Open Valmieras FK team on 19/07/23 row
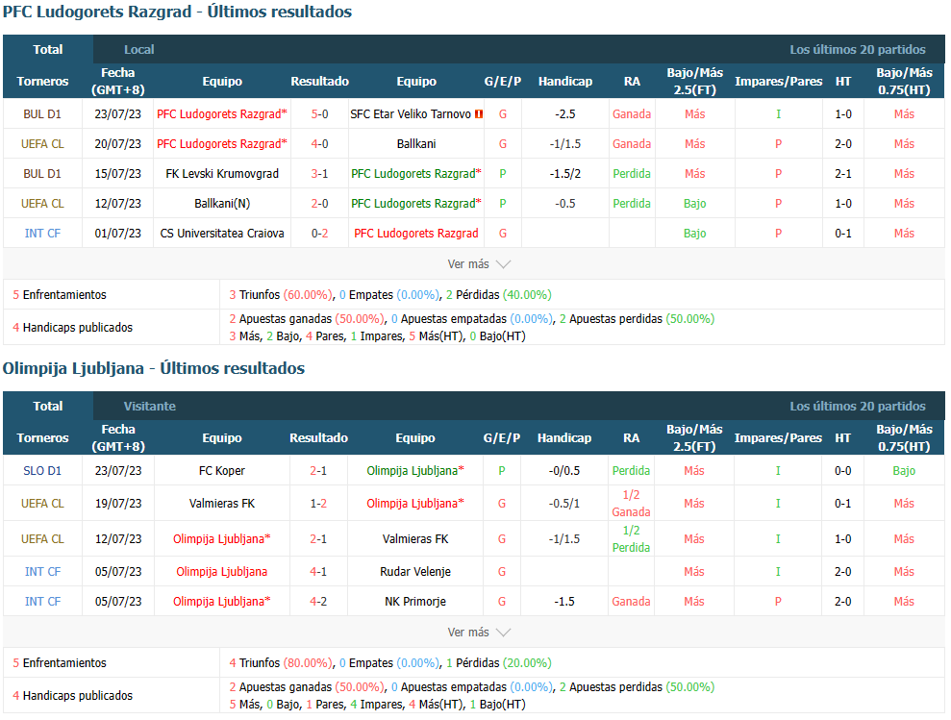The height and width of the screenshot is (720, 951). click(222, 504)
